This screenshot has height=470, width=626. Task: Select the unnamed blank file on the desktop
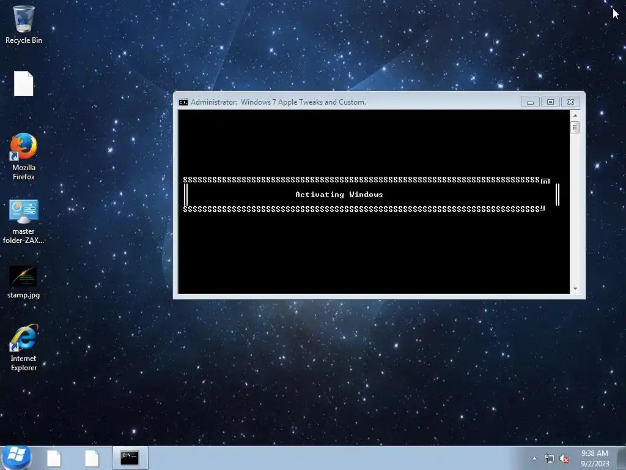(x=24, y=83)
